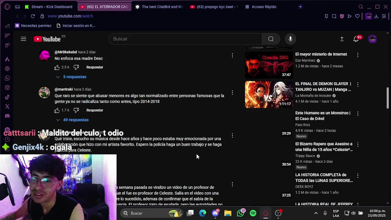Switch to Stream - Kick Dashboard tab

pyautogui.click(x=49, y=7)
